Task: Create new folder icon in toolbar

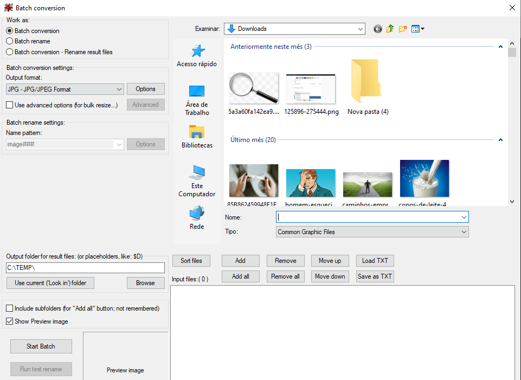Action: [x=403, y=29]
